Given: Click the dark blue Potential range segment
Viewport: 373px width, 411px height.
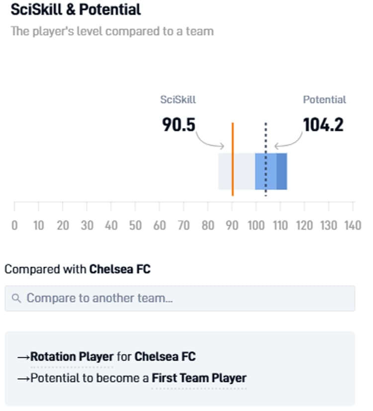Looking at the screenshot, I should (x=281, y=172).
